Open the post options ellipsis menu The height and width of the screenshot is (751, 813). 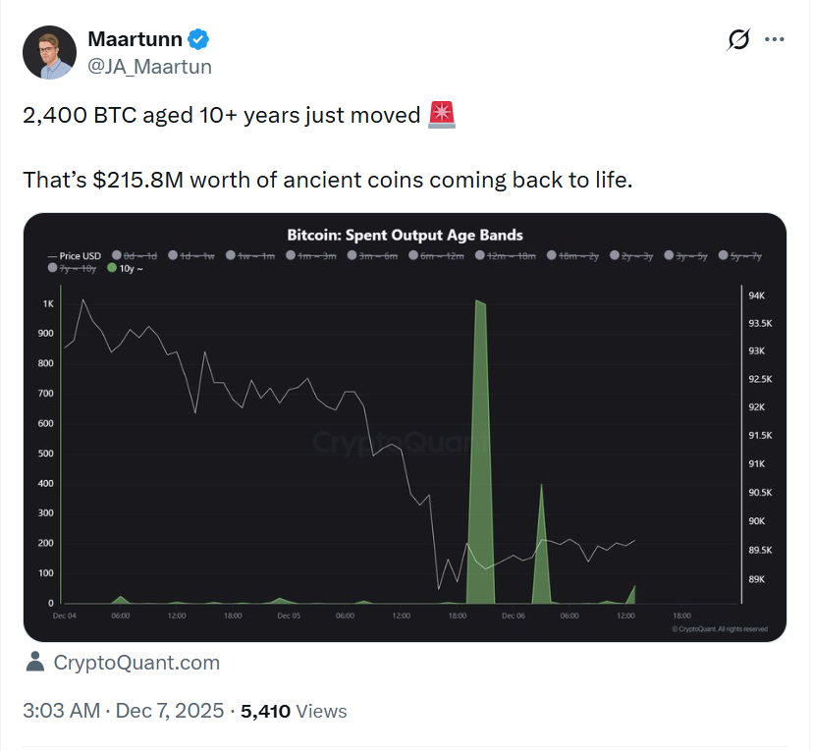[775, 39]
